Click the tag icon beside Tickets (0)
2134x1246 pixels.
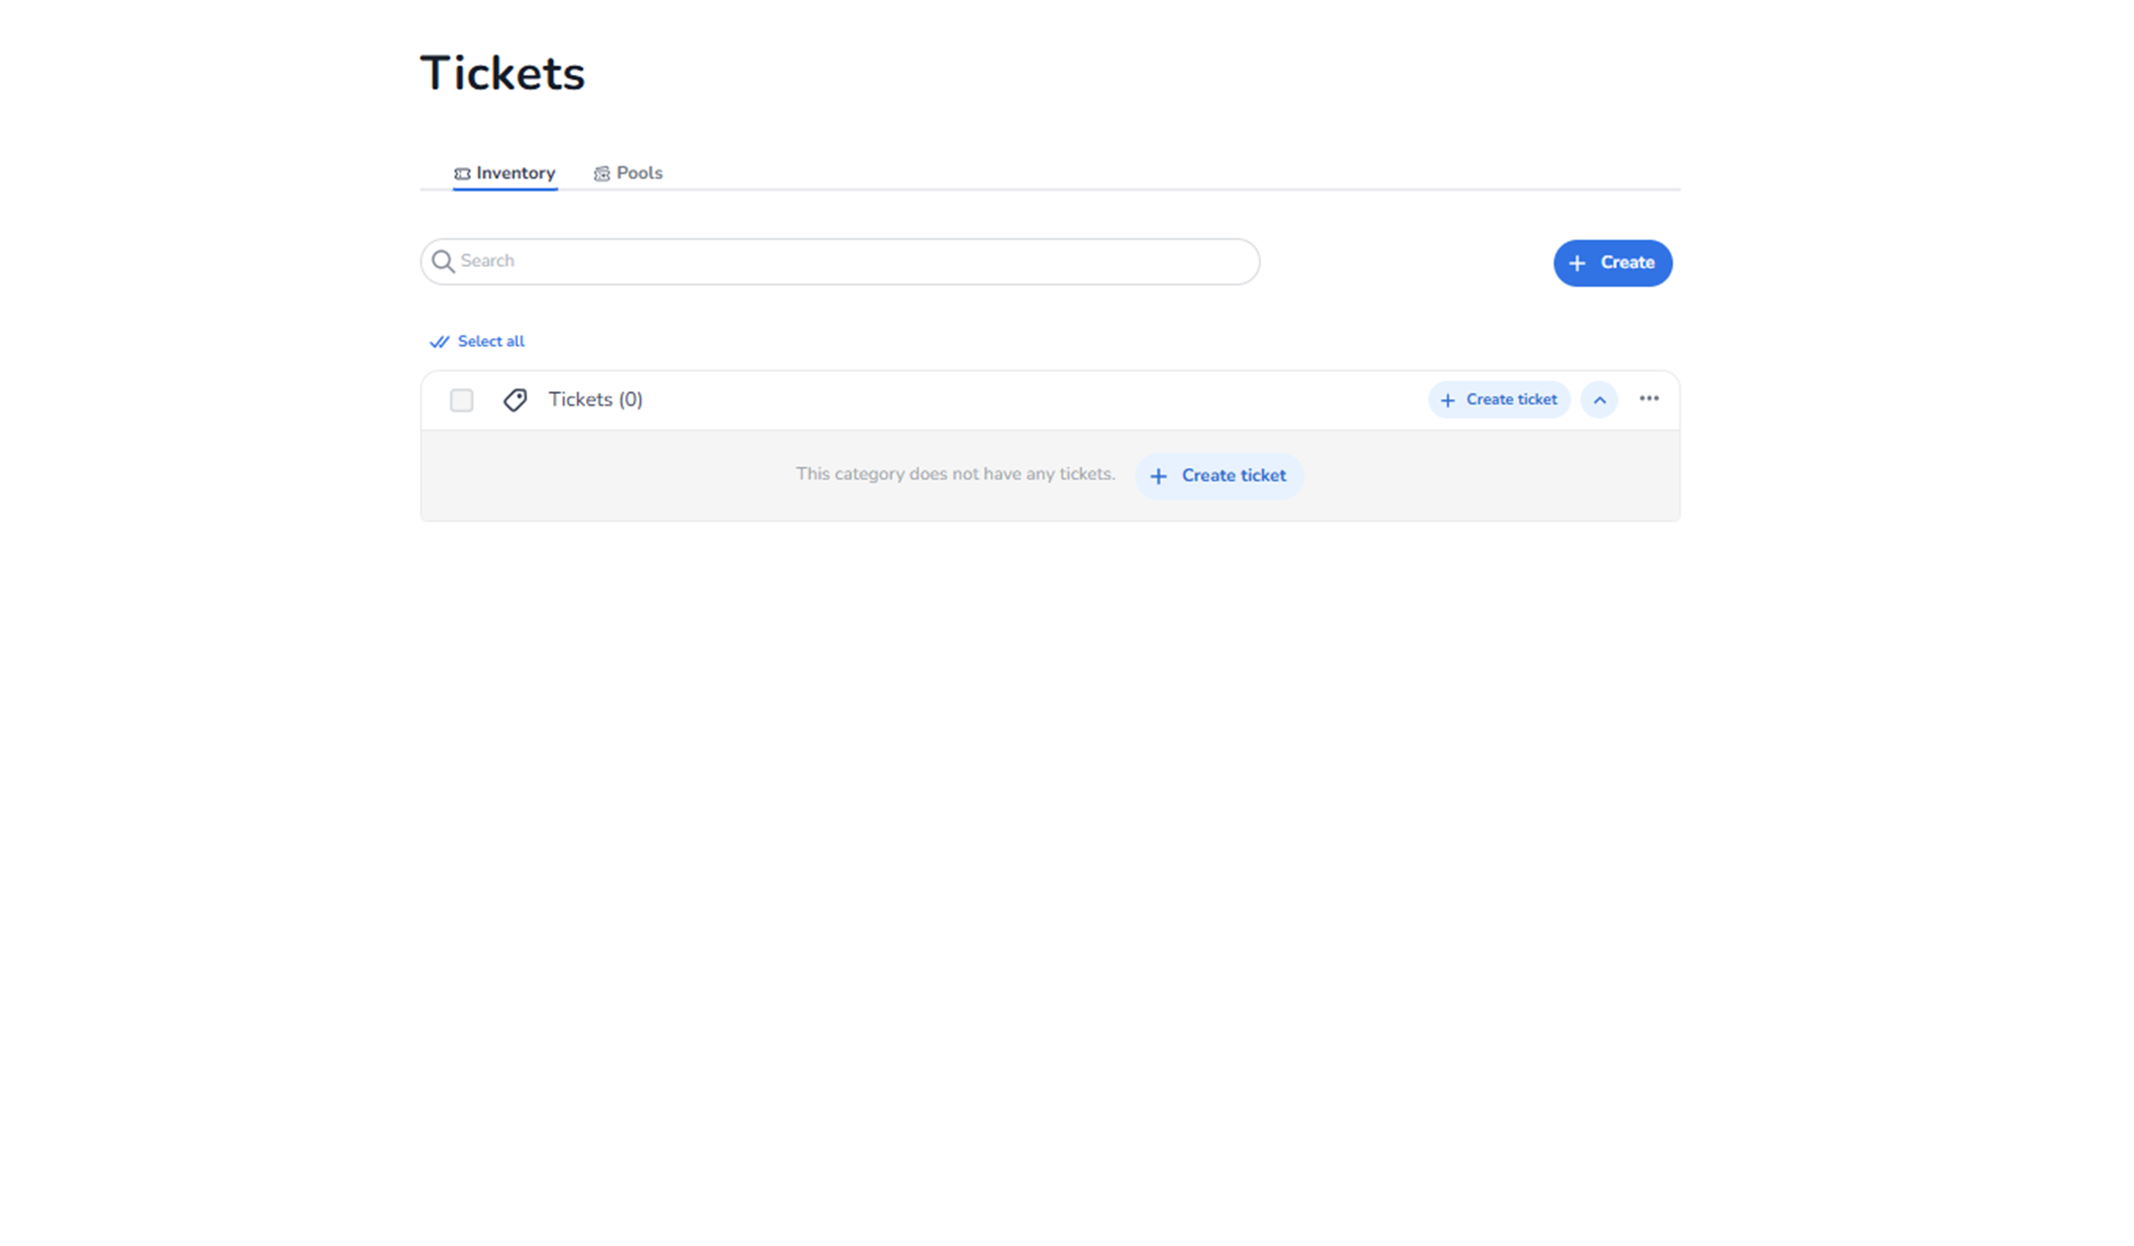coord(515,400)
